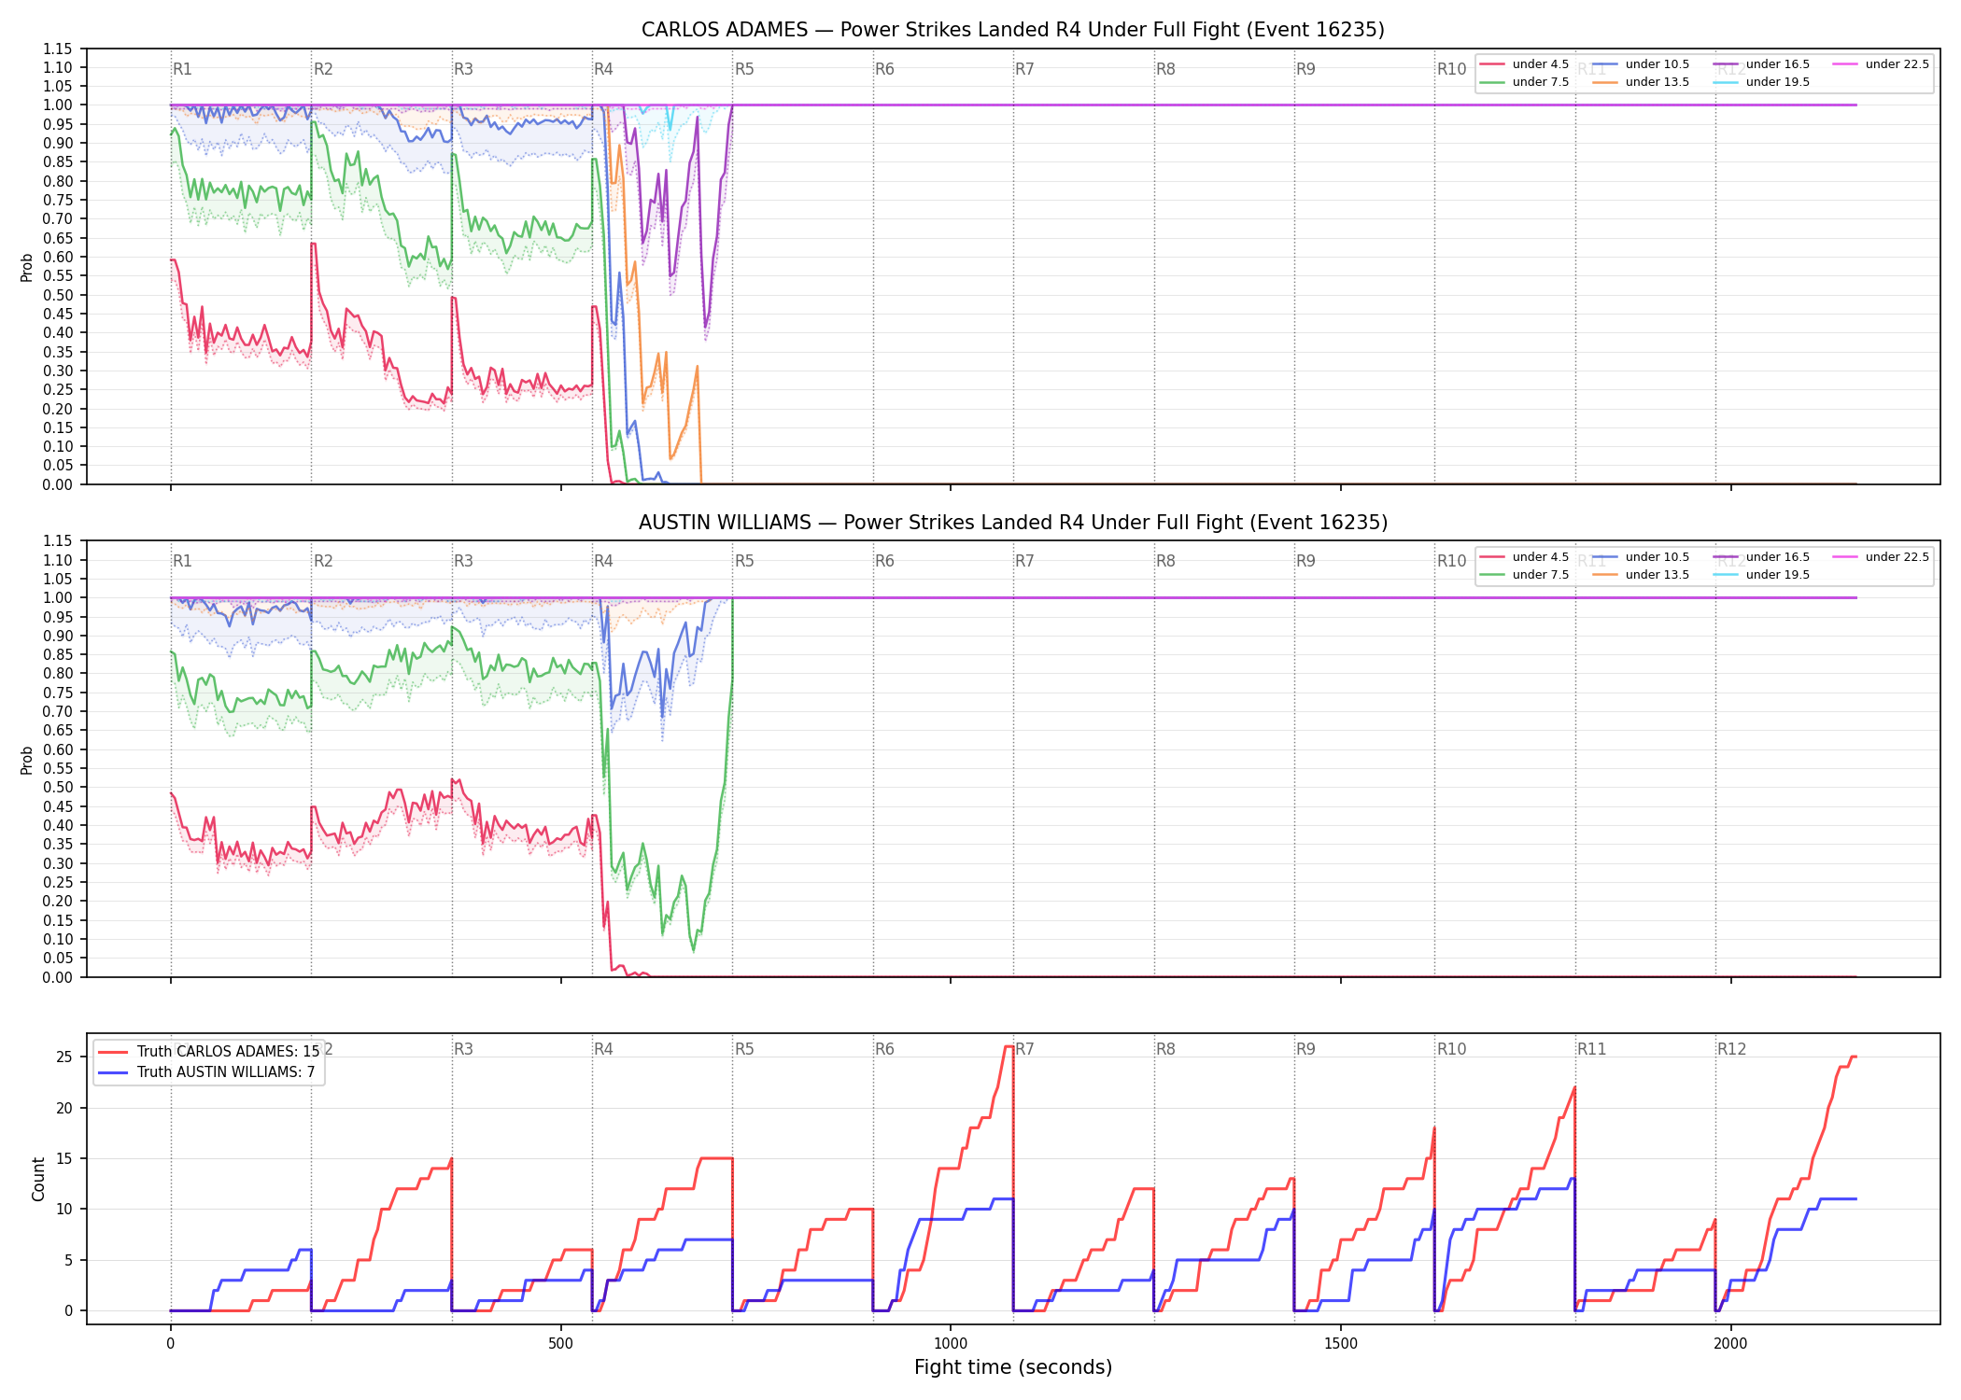Click R5 round marker in Carlos Adames chart
Image resolution: width=1961 pixels, height=1400 pixels.
click(744, 69)
